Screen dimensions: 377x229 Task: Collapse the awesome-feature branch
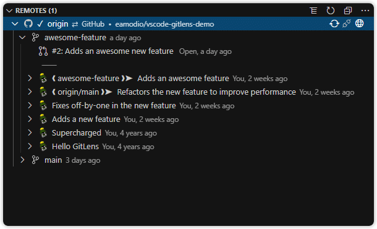tap(22, 38)
